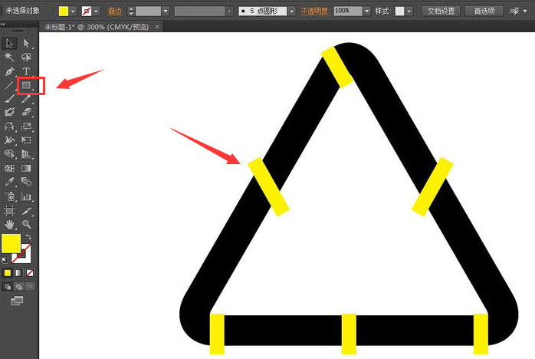
Task: Select the Zoom tool
Action: (26, 225)
